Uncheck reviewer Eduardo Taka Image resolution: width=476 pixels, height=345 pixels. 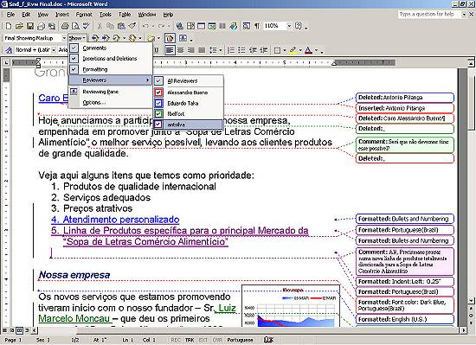pyautogui.click(x=158, y=103)
